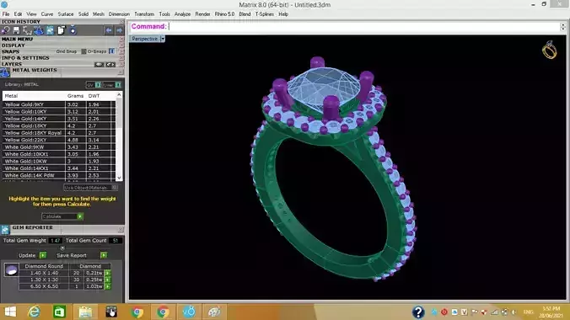This screenshot has height=320, width=570.
Task: Click the metal list scrollbar up arrow
Action: click(119, 95)
